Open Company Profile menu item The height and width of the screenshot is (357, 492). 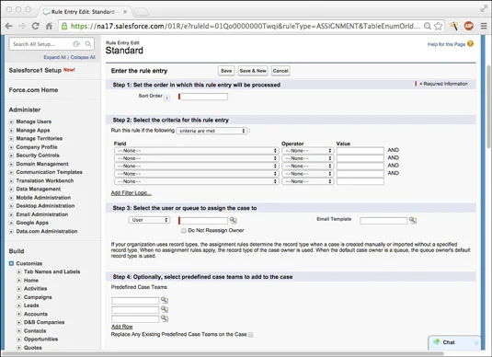37,147
